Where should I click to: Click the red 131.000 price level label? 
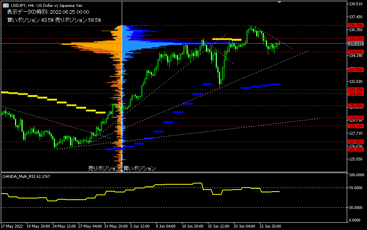356,93
